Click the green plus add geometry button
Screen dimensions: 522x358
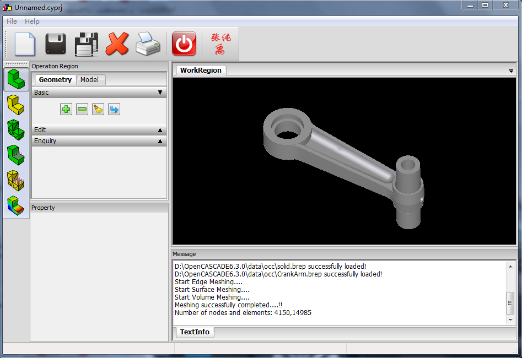click(66, 109)
